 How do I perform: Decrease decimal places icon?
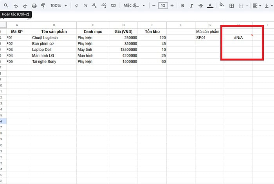(x=94, y=5)
